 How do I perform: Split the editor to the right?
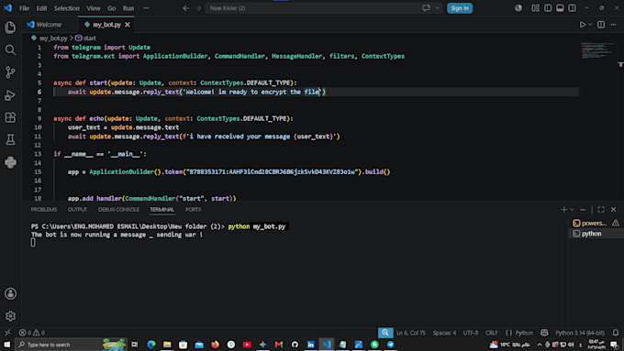pyautogui.click(x=601, y=25)
